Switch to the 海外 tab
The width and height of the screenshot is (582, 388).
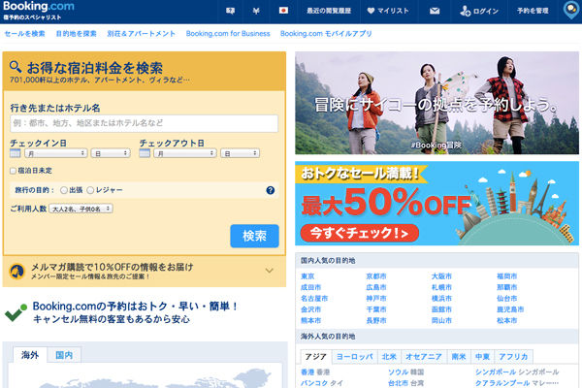coord(30,355)
